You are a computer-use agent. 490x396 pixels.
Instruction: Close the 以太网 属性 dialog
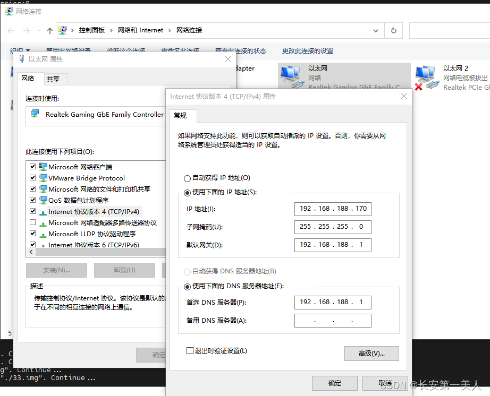[228, 59]
